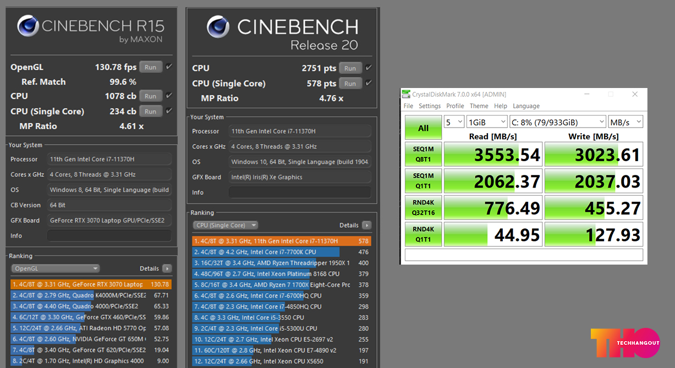
Task: Click the Info field in Cinebench R20
Action: tap(300, 193)
